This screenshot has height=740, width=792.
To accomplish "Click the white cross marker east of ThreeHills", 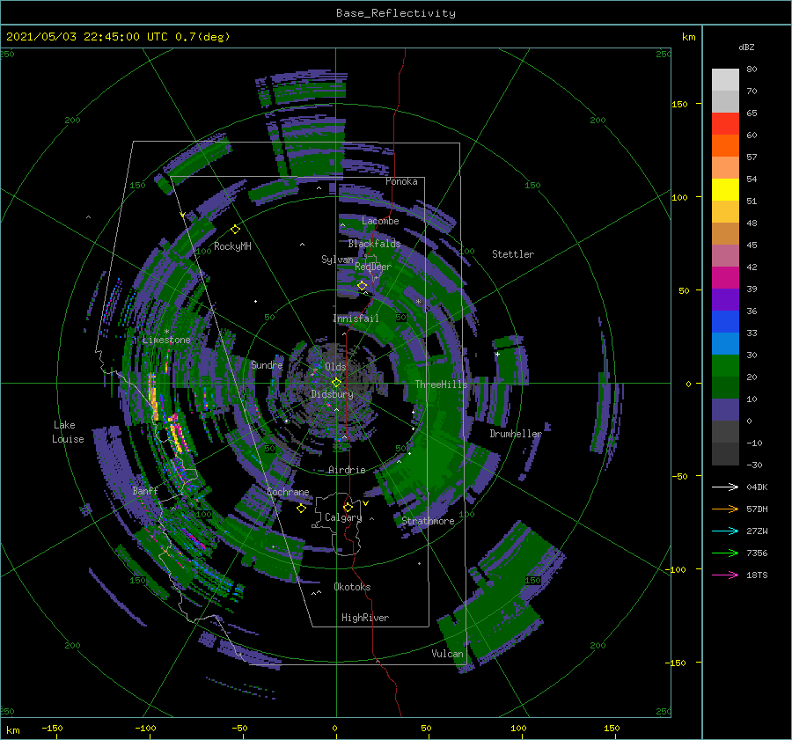I will point(497,354).
